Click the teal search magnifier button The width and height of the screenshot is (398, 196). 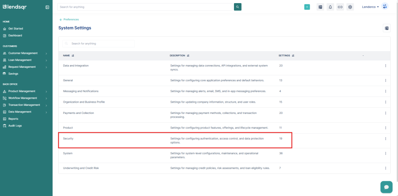(237, 7)
